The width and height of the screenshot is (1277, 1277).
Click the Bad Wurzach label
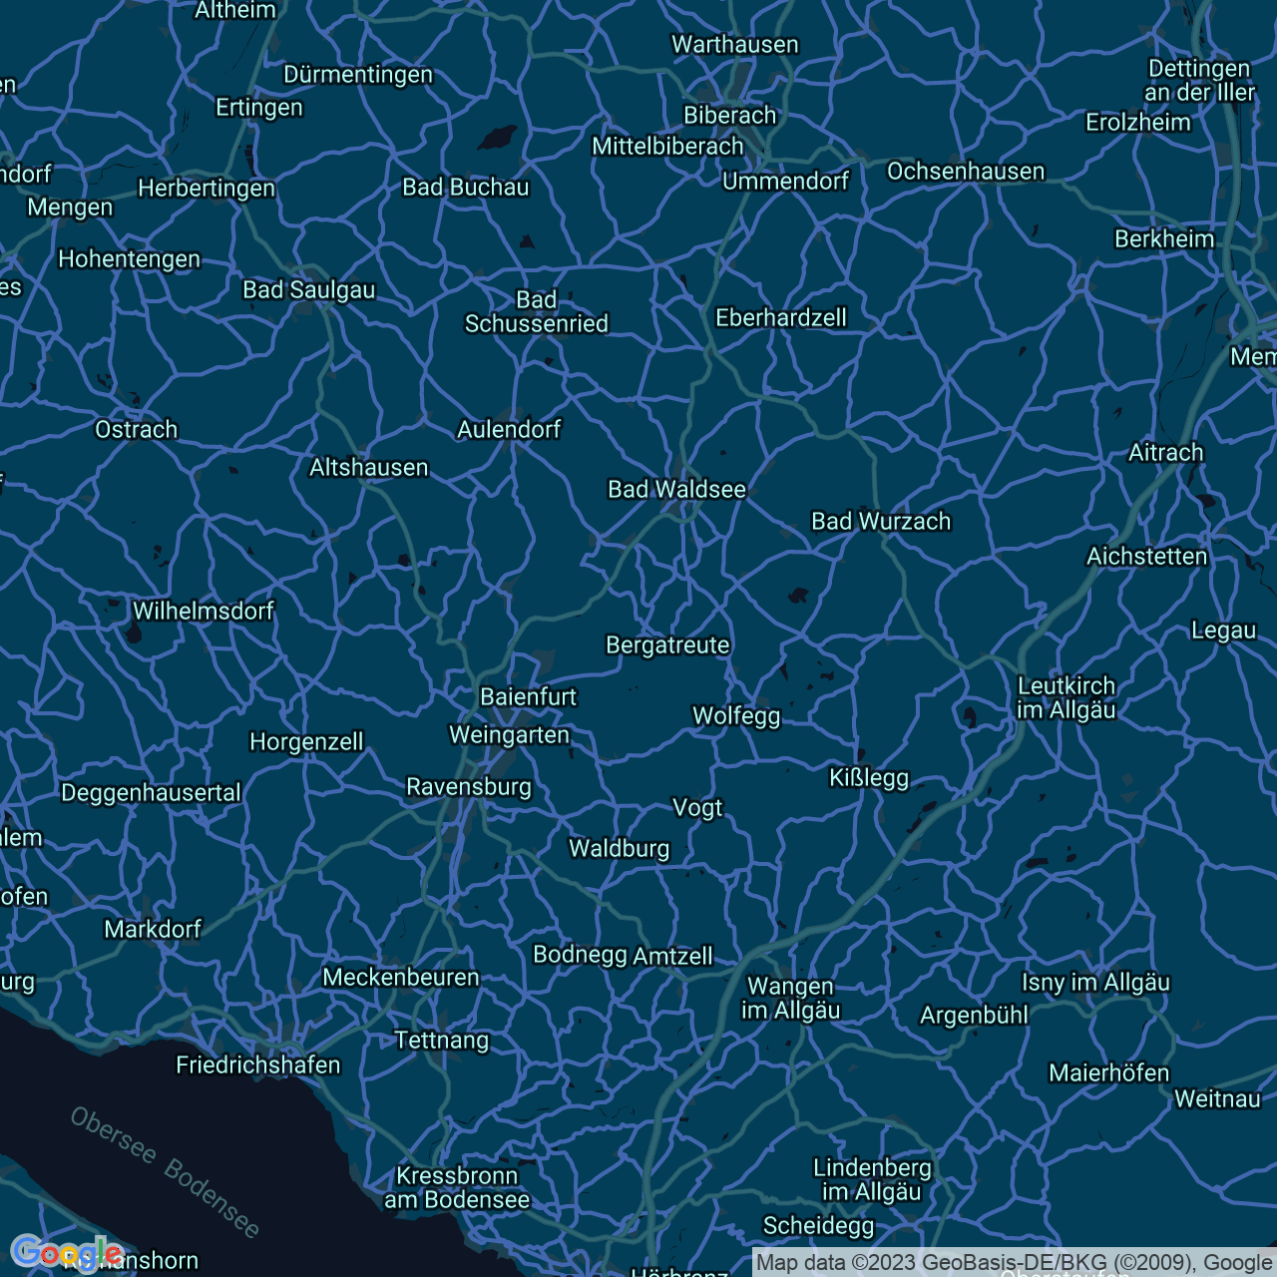click(x=881, y=522)
